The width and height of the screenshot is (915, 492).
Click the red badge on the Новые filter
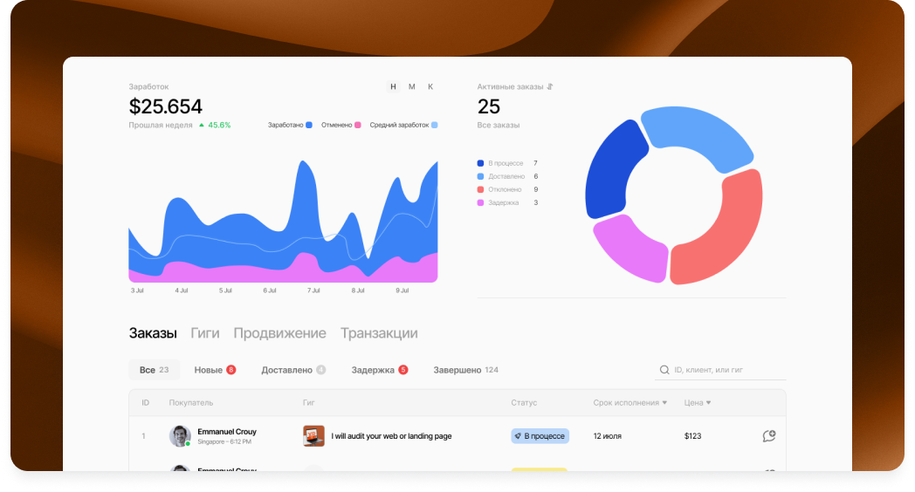(231, 370)
